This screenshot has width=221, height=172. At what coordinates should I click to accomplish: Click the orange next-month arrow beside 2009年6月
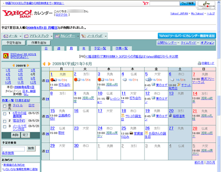49,64
